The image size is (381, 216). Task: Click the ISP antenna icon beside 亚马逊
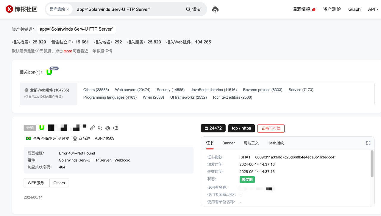point(75,138)
